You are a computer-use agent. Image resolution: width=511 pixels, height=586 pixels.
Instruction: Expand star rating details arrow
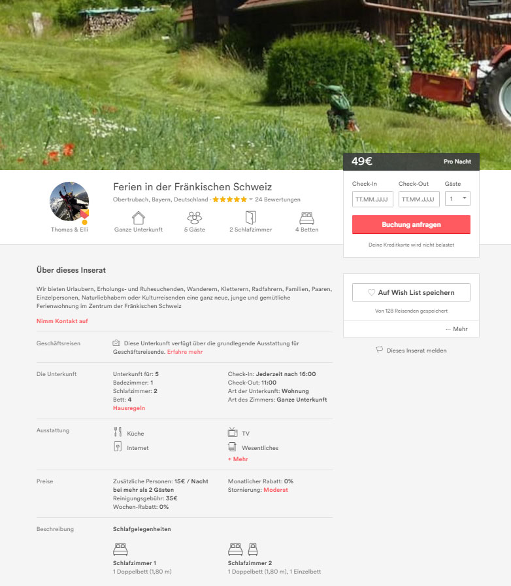tap(251, 199)
